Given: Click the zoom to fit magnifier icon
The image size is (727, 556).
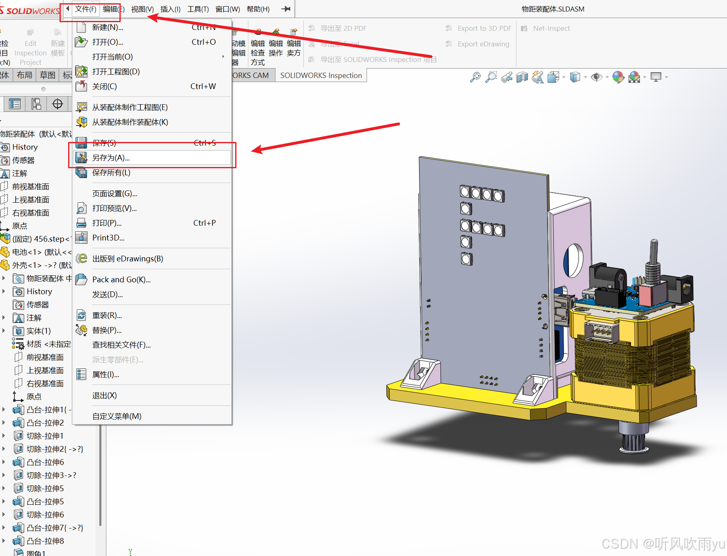Looking at the screenshot, I should [x=475, y=77].
